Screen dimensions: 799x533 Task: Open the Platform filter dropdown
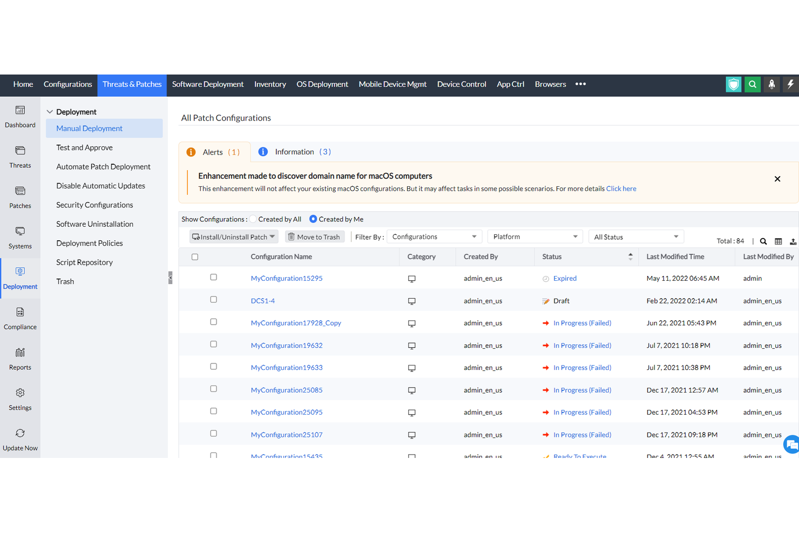pyautogui.click(x=534, y=236)
